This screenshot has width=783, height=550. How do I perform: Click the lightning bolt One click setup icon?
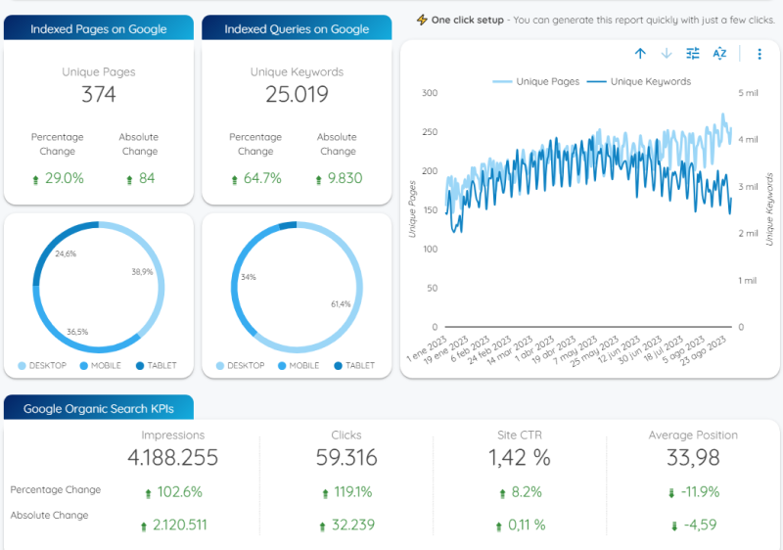(422, 20)
